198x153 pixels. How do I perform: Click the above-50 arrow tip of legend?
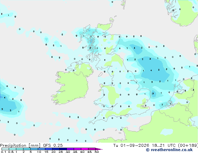[99, 149]
